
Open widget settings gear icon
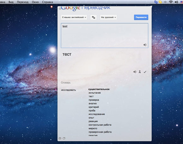tap(60, 139)
